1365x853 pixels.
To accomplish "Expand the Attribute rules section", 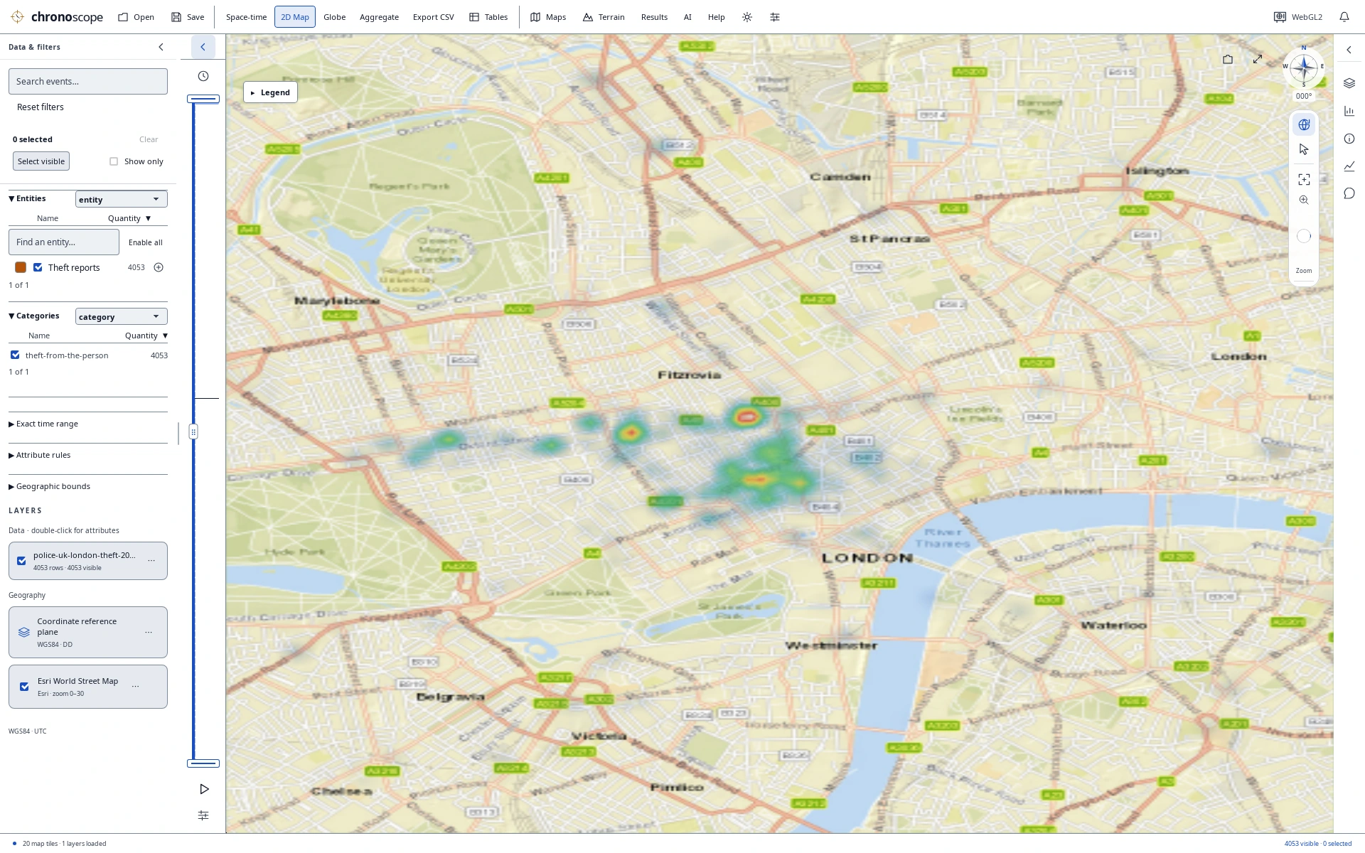I will point(40,455).
